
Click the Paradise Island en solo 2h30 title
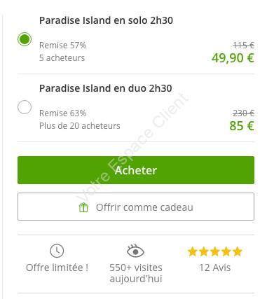click(106, 20)
